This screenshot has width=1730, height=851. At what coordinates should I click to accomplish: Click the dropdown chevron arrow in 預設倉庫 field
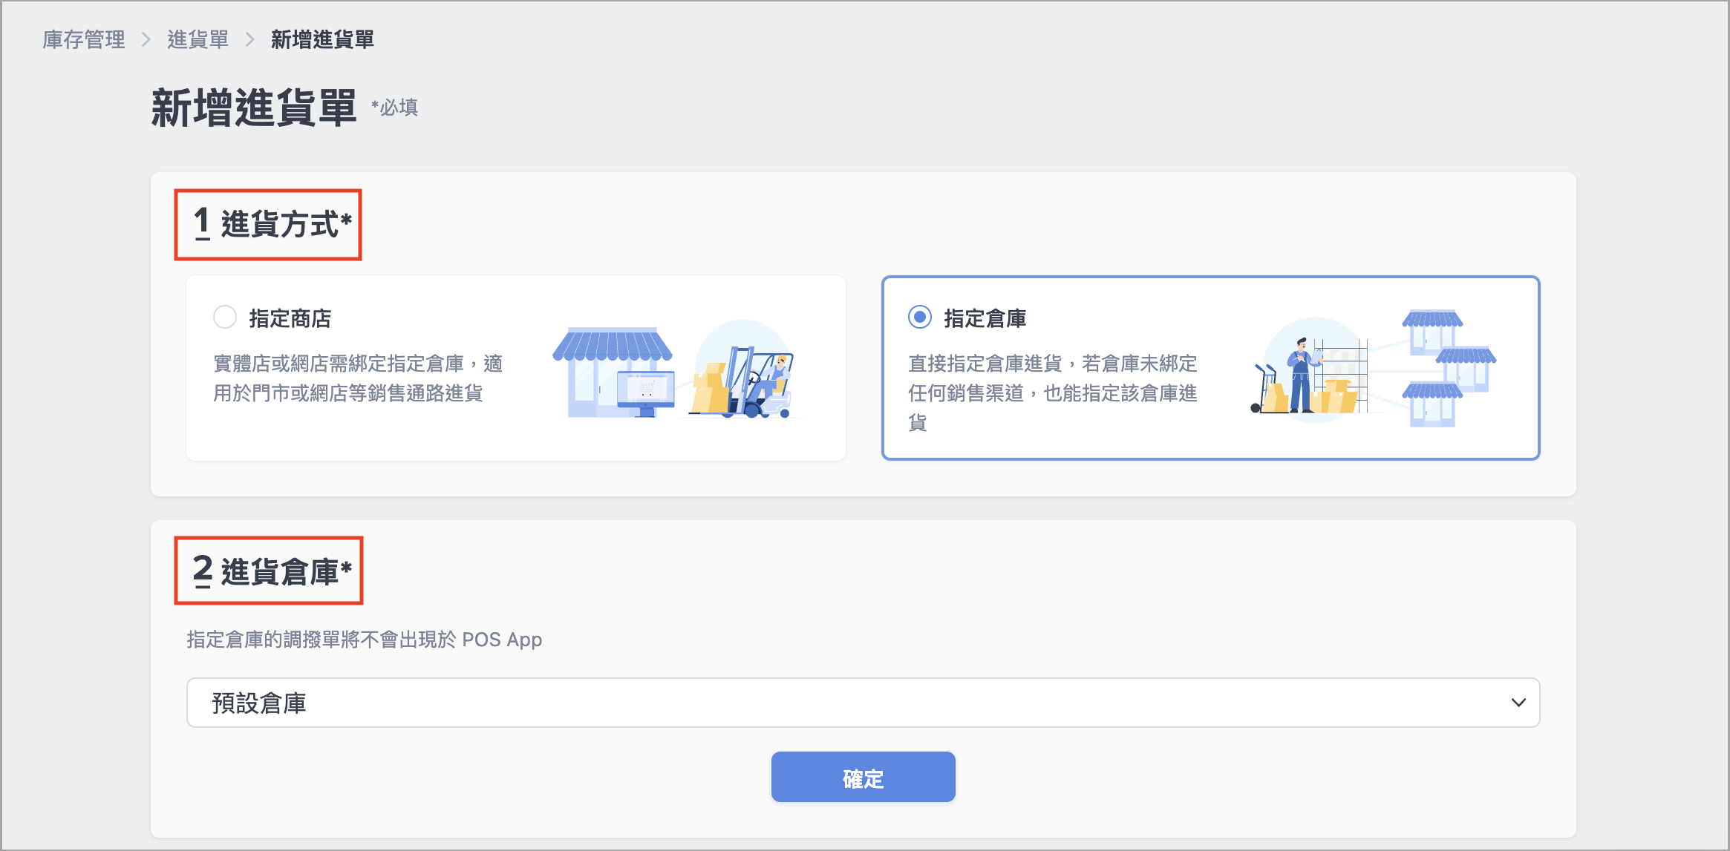tap(1518, 703)
